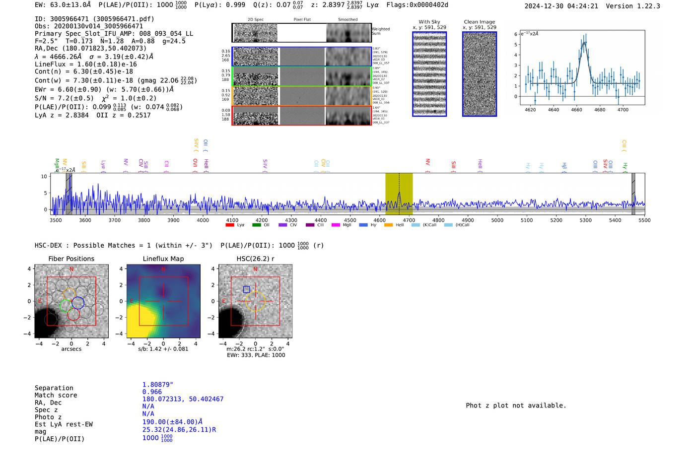Click the red-bordered smoothed fiber cutout
Image resolution: width=695 pixels, height=473 pixels.
(x=348, y=116)
